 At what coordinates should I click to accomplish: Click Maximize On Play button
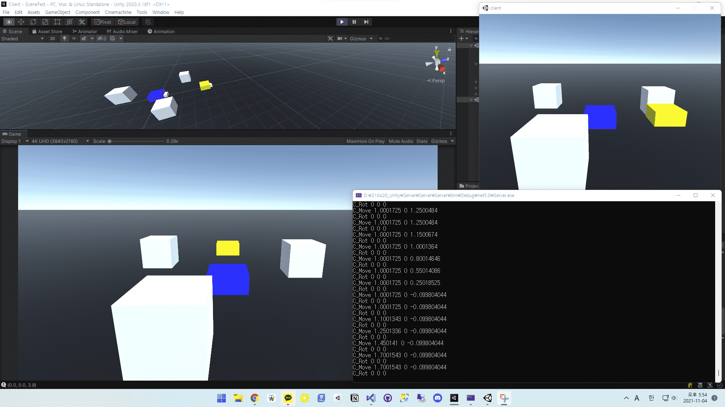(x=365, y=141)
